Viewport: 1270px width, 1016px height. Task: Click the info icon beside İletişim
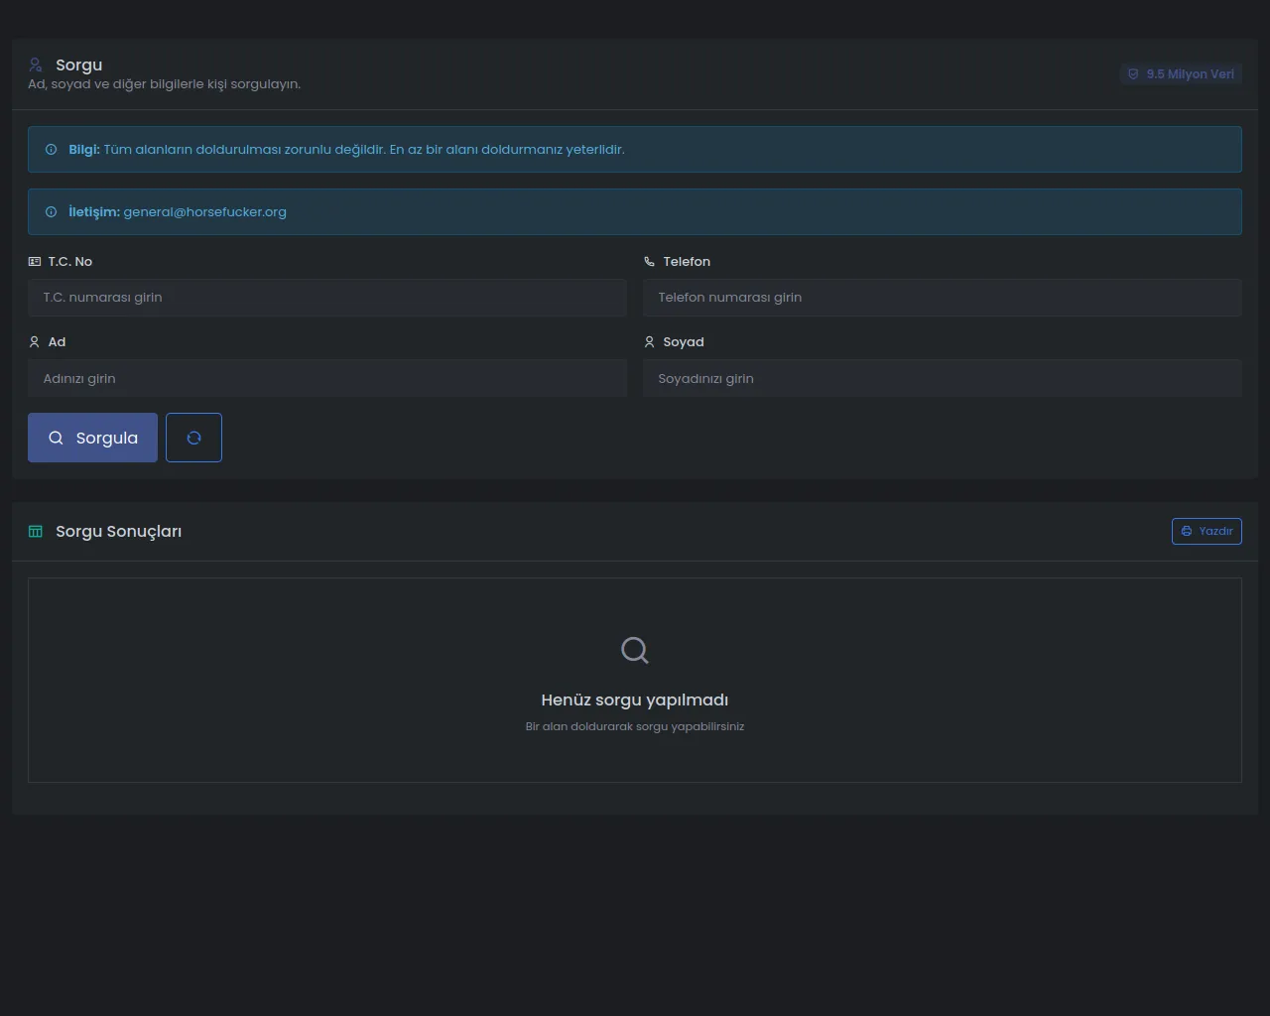pos(52,212)
